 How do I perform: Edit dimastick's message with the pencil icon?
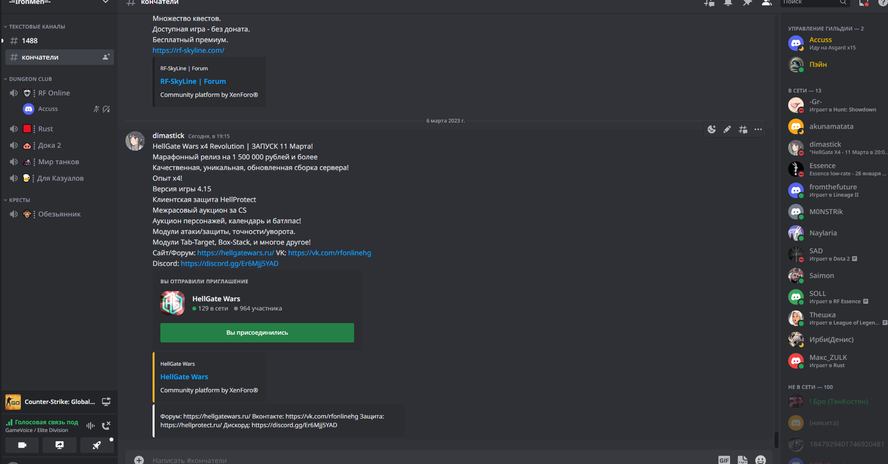coord(727,129)
